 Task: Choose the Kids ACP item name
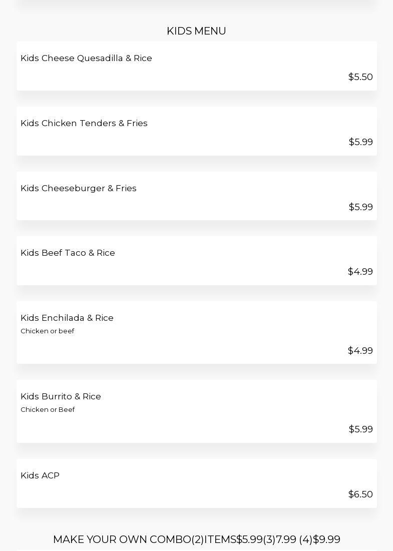[x=40, y=475]
